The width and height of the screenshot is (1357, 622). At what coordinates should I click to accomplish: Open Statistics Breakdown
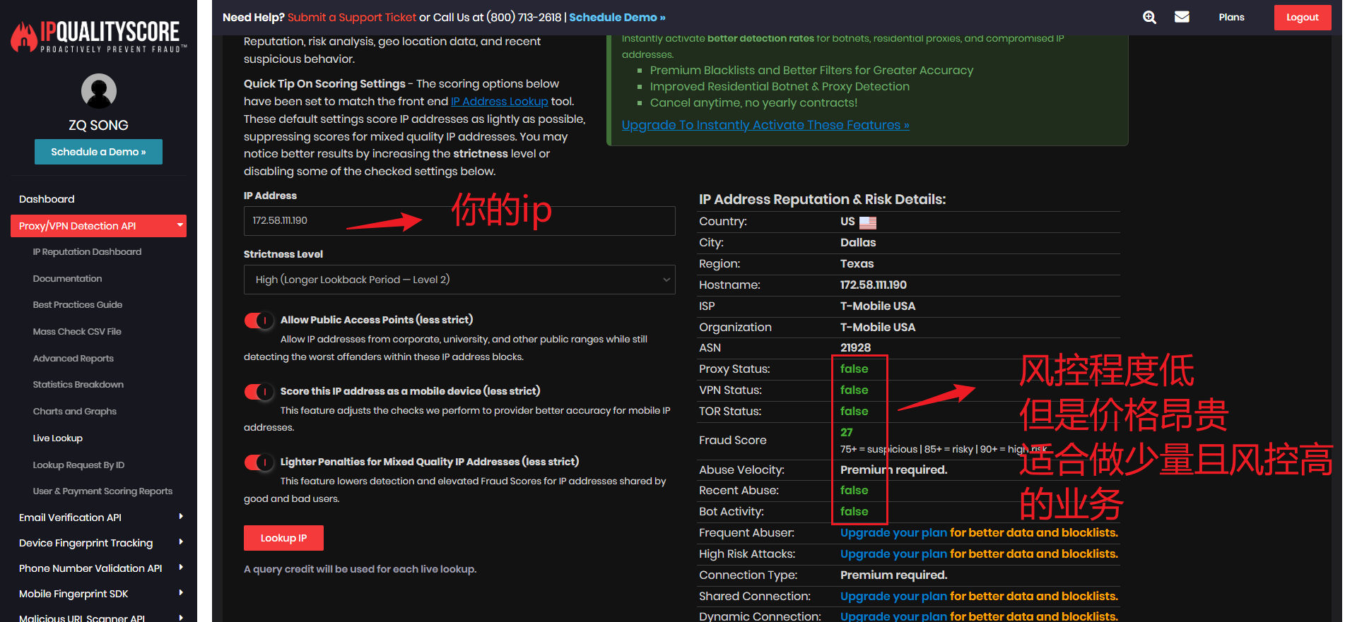[78, 385]
